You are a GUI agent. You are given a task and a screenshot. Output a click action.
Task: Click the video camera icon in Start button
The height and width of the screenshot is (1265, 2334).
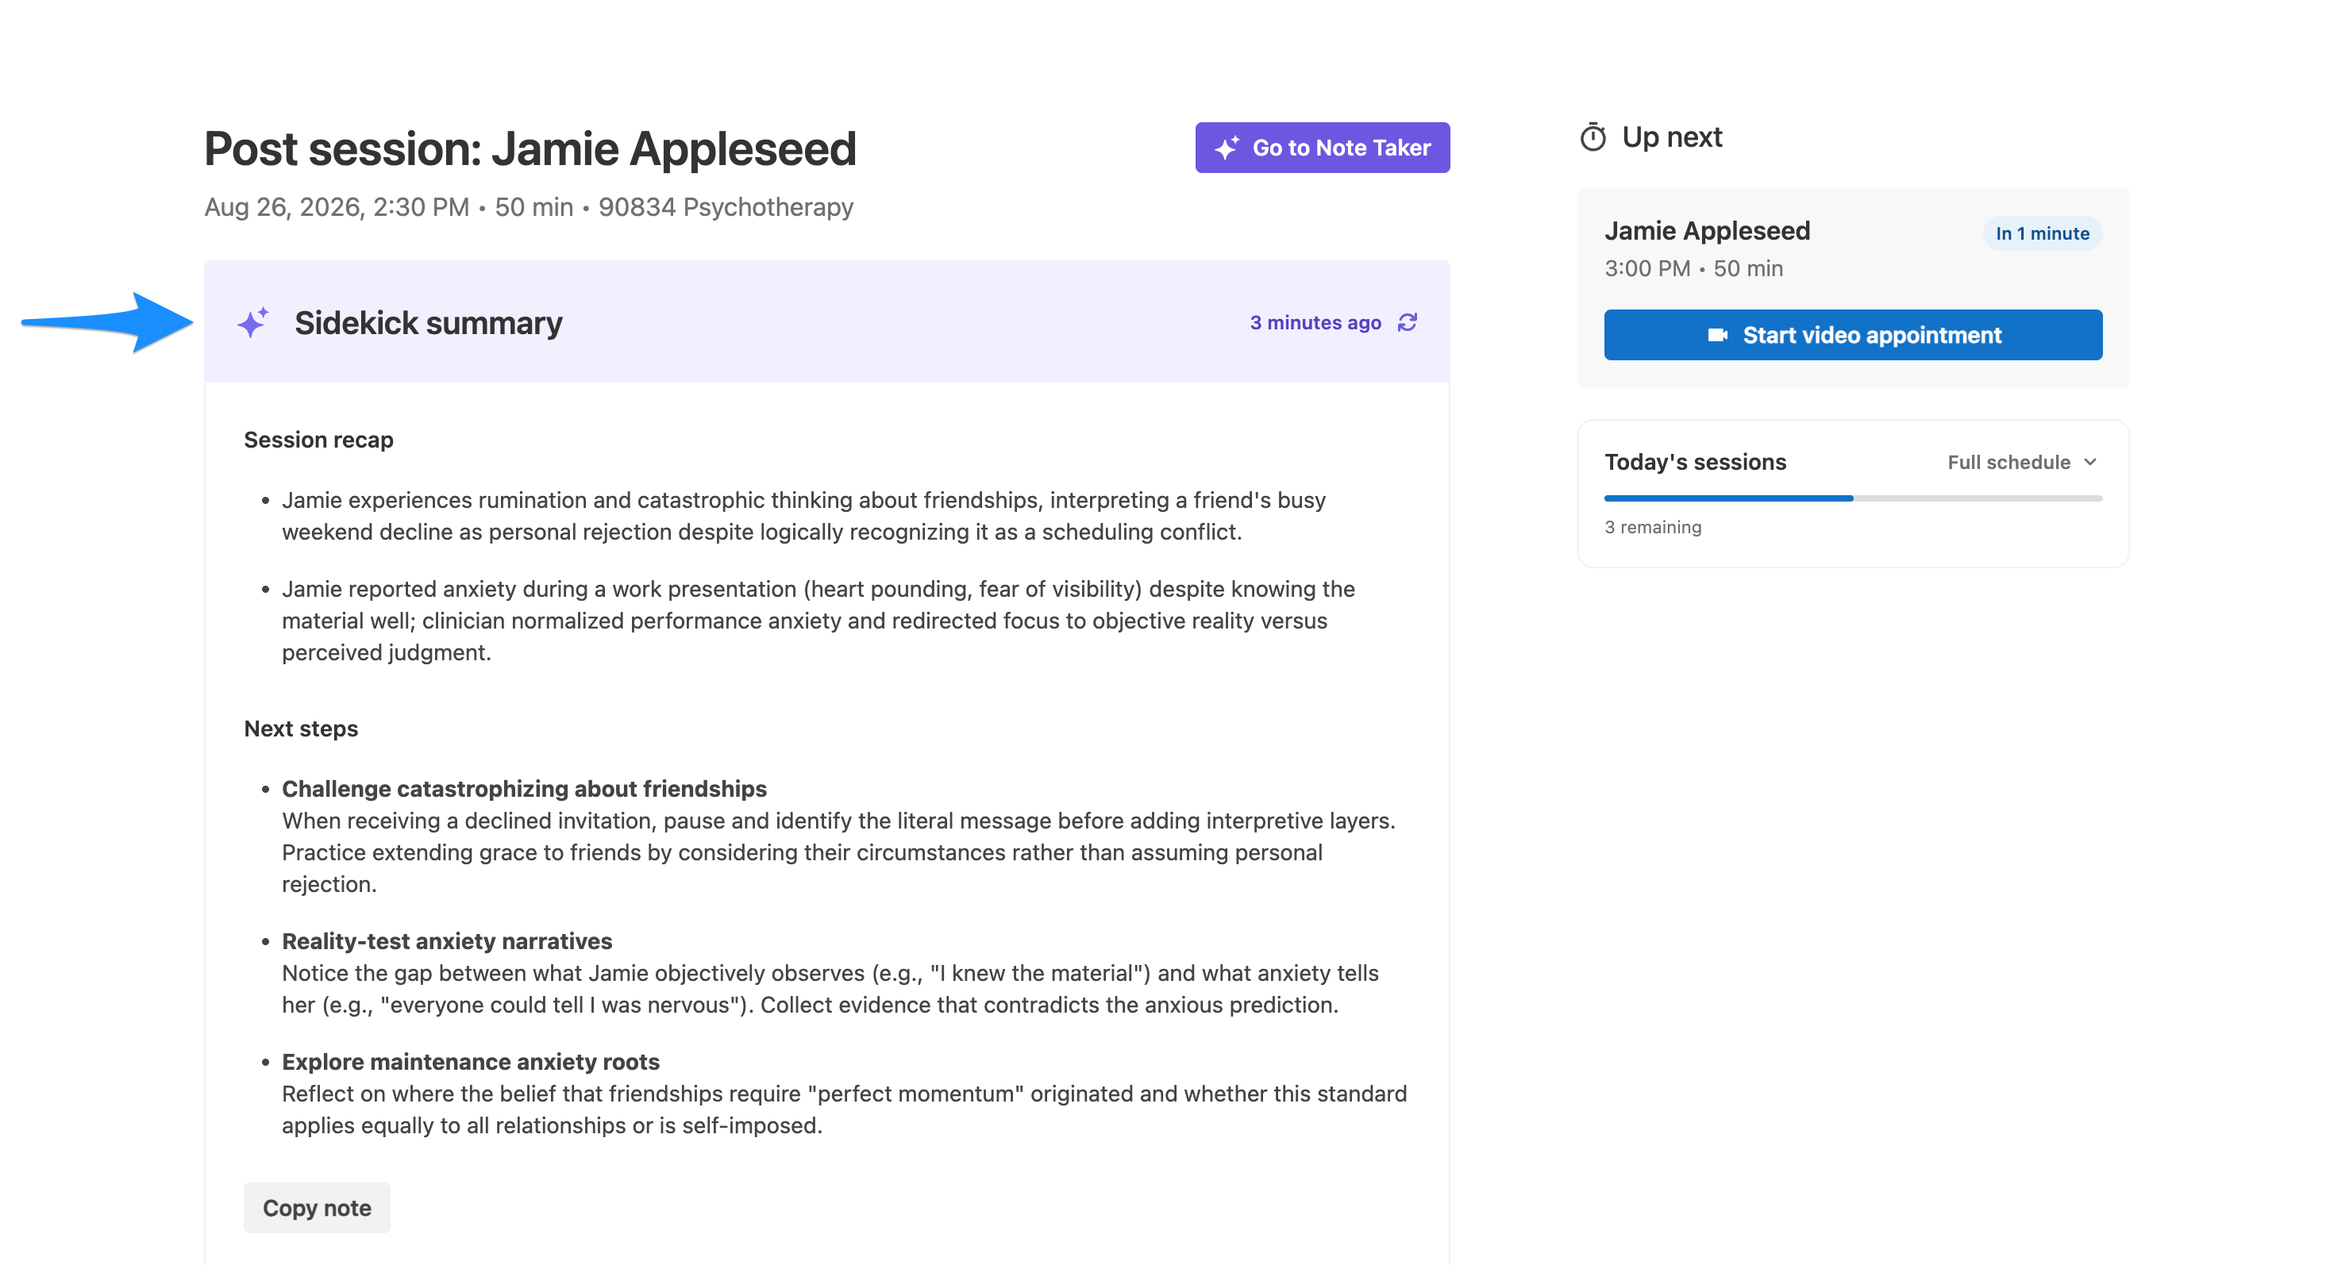(x=1717, y=335)
